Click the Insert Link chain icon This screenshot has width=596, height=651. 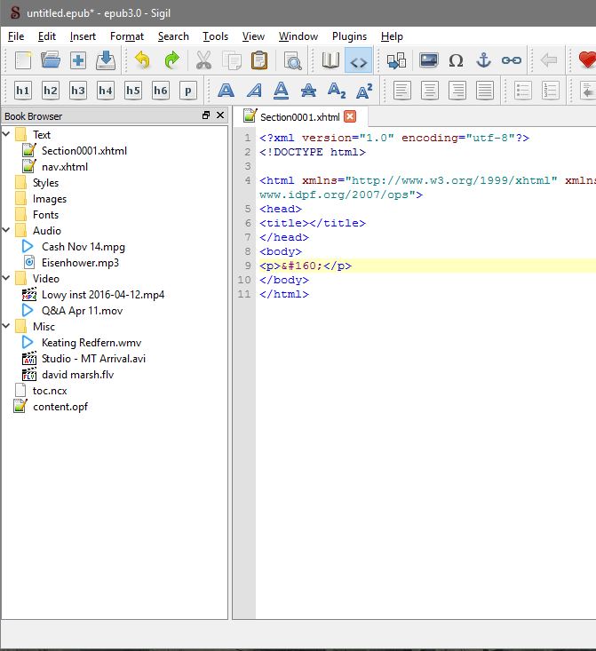tap(511, 61)
